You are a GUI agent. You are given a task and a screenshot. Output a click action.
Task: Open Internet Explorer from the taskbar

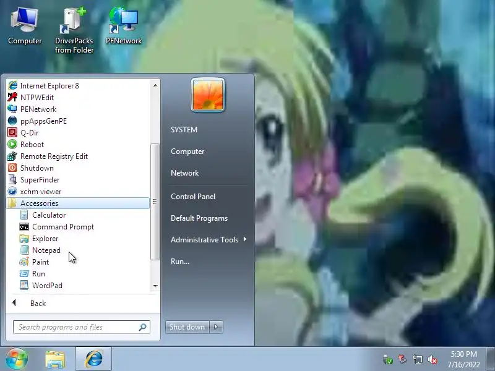93,359
